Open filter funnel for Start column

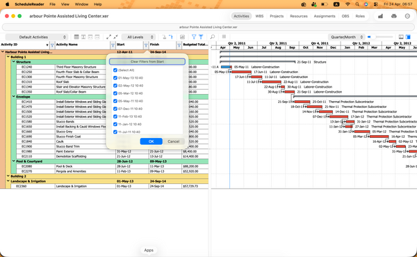pyautogui.click(x=146, y=45)
